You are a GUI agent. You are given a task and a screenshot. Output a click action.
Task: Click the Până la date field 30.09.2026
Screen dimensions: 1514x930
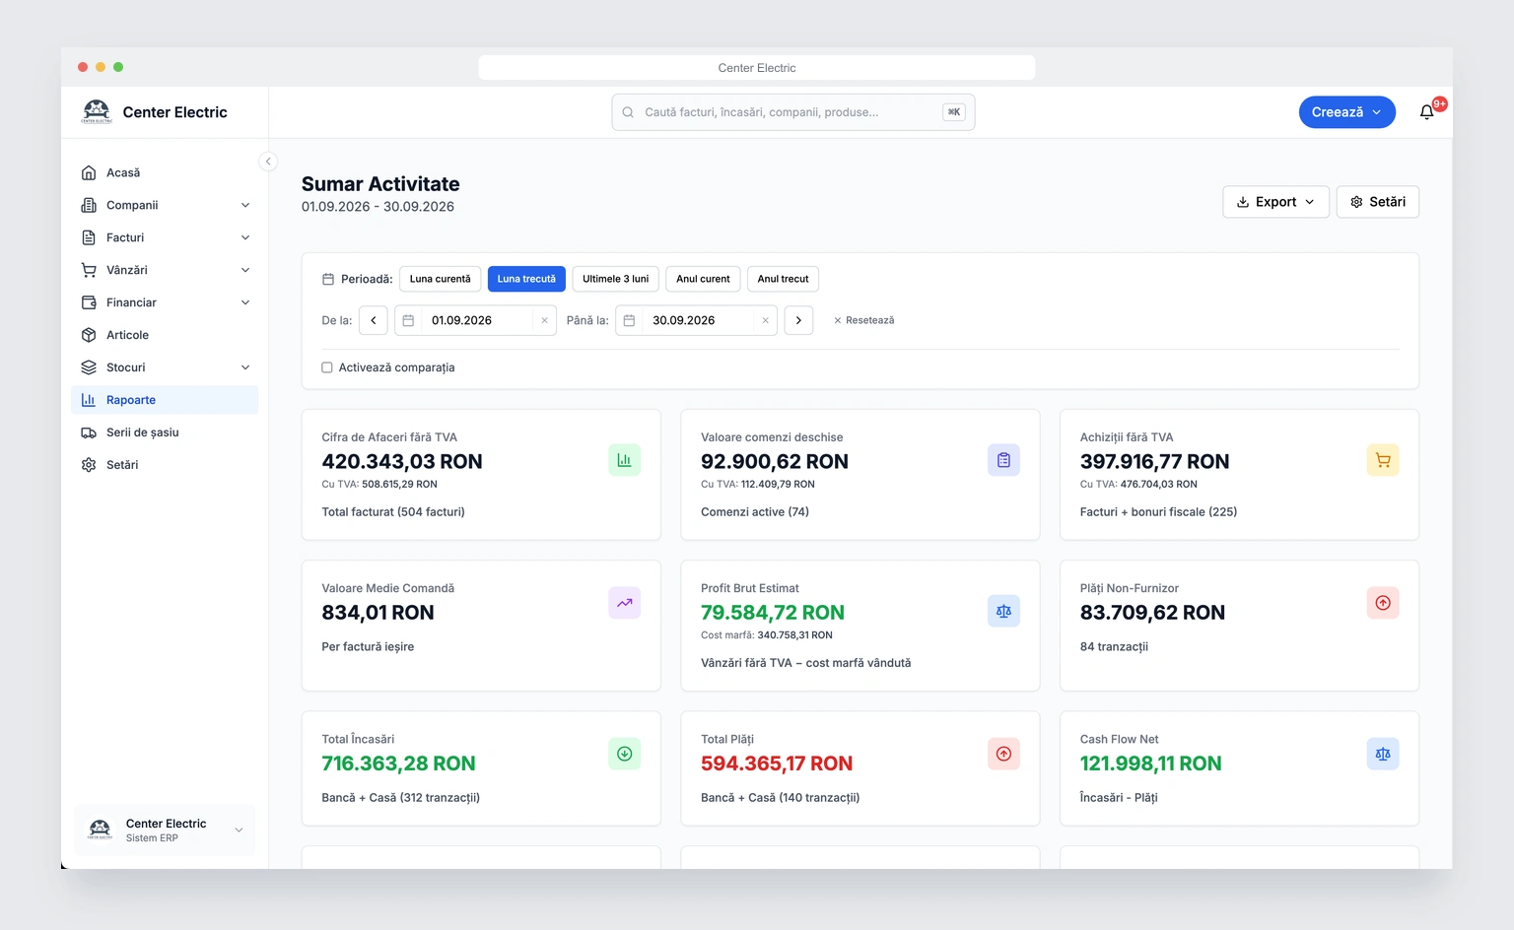click(x=696, y=320)
